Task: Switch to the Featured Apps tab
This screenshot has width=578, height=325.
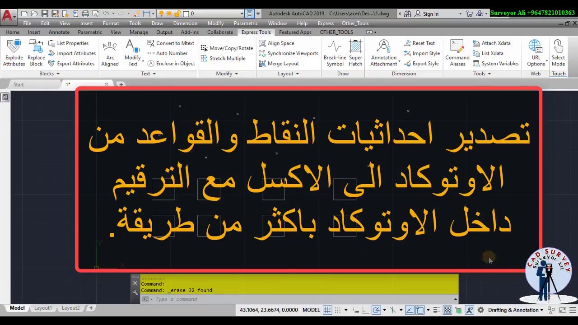Action: [295, 32]
